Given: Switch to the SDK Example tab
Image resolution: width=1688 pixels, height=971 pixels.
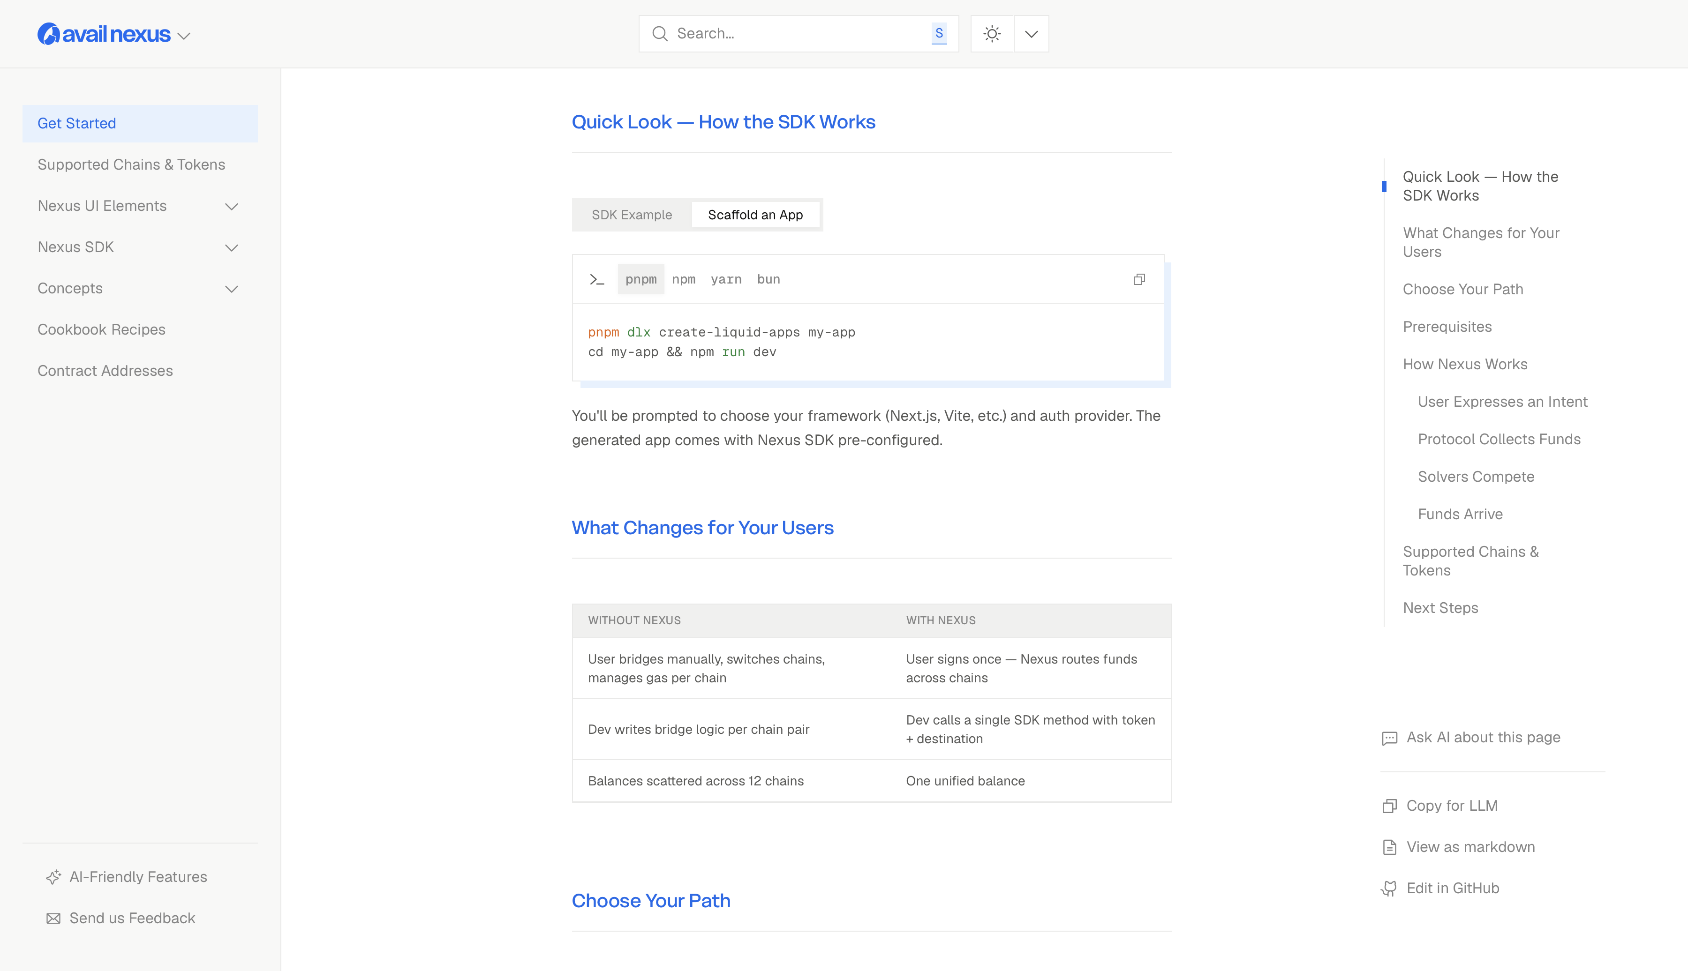Looking at the screenshot, I should pyautogui.click(x=632, y=215).
